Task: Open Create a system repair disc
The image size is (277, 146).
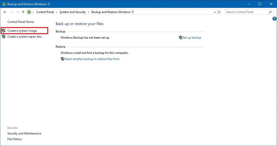Action: [x=25, y=37]
